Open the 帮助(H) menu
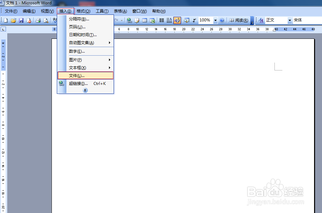Image resolution: width=322 pixels, height=213 pixels. coord(159,11)
